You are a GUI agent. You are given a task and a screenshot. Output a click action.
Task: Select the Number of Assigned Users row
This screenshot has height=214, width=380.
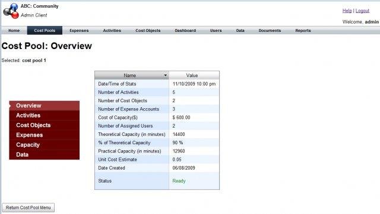tap(157, 126)
